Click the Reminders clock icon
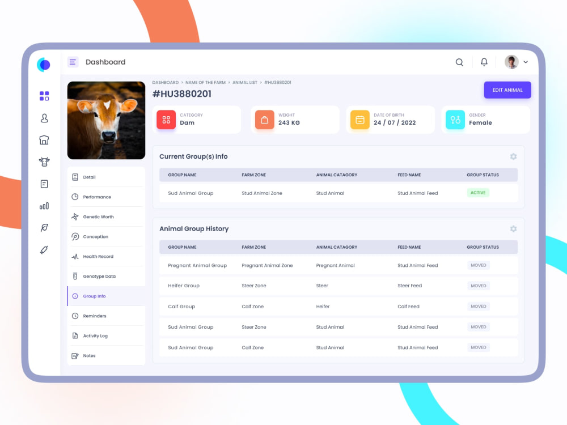The height and width of the screenshot is (425, 567). (75, 316)
